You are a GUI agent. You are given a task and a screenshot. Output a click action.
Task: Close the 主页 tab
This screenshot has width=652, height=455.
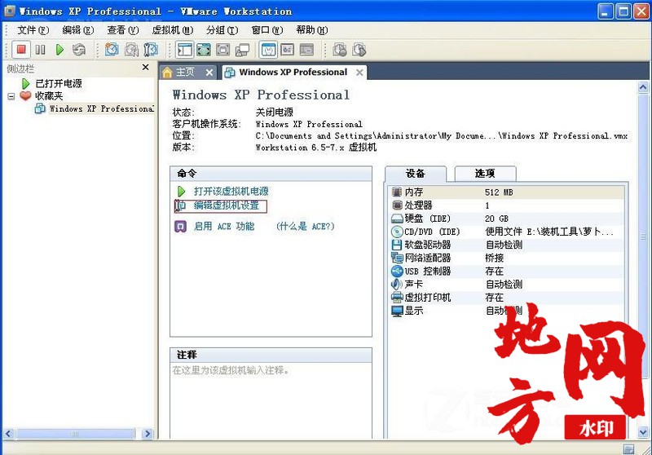[x=209, y=73]
